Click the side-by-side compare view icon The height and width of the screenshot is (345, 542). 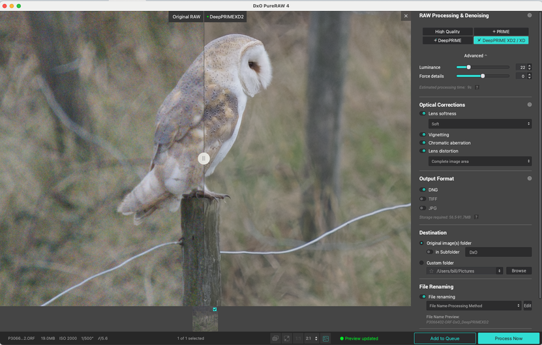pyautogui.click(x=275, y=338)
